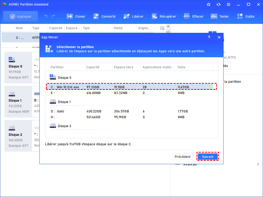This screenshot has width=263, height=197.
Task: Click the favorites star icon
Action: pos(209,4)
